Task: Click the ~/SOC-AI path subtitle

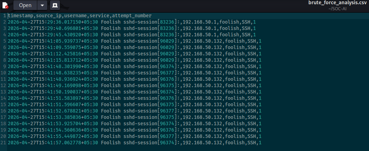Action: (338, 8)
